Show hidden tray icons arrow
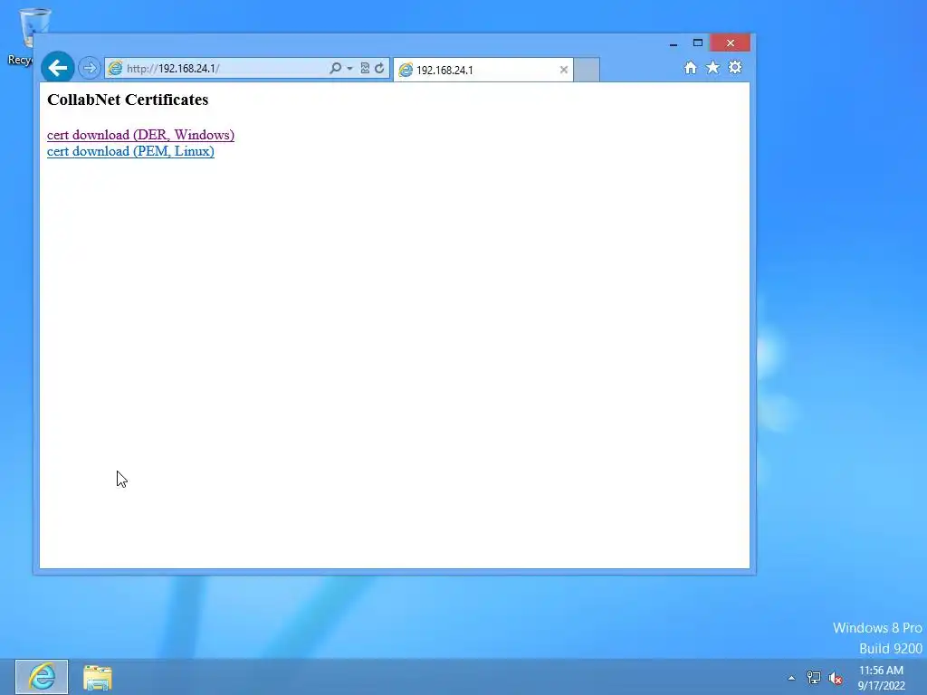927x695 pixels. (x=791, y=678)
